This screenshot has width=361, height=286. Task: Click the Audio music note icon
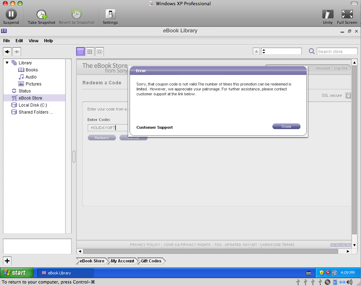pos(21,77)
